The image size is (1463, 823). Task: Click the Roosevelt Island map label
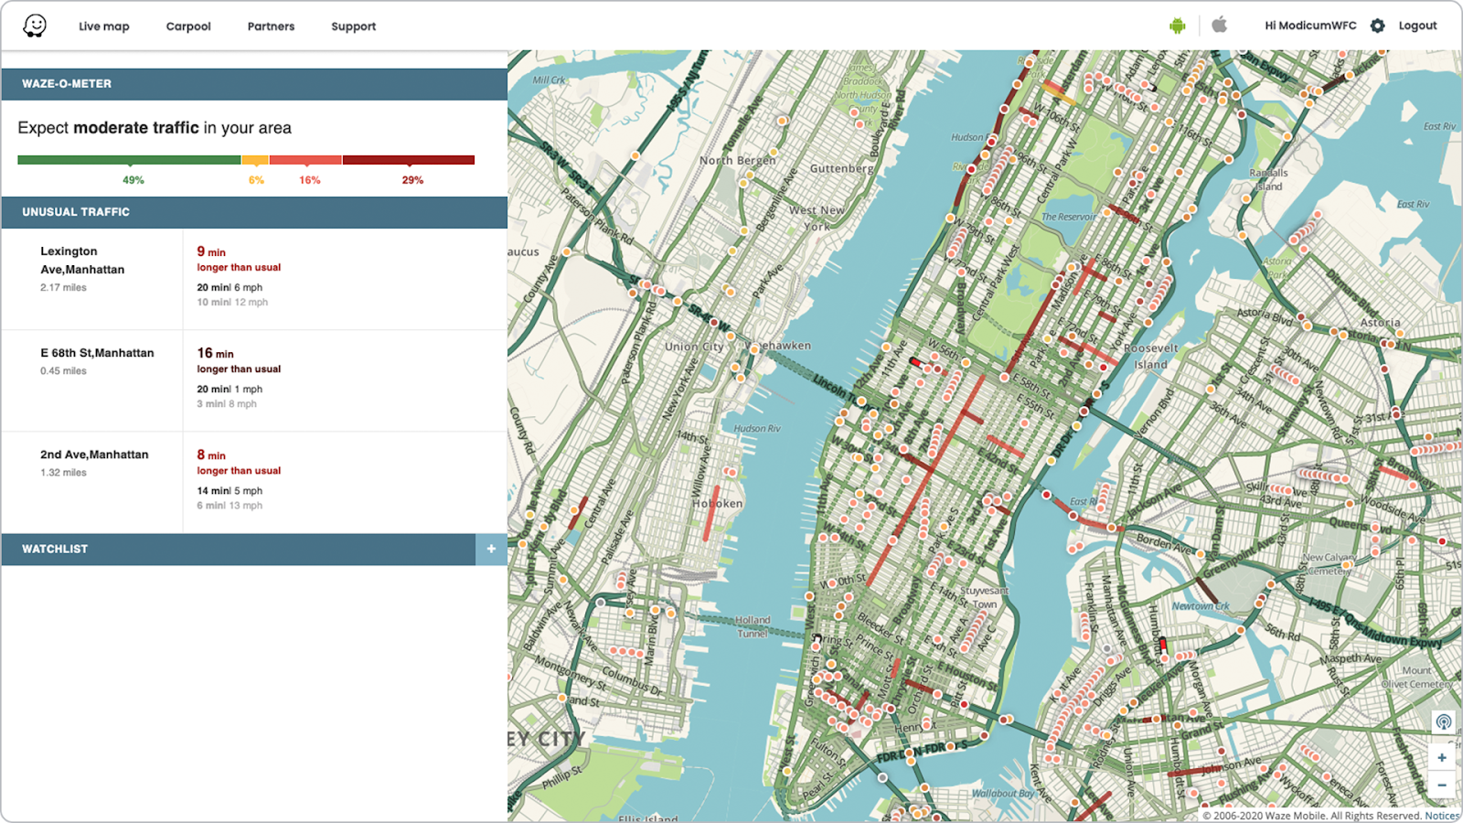click(x=1151, y=356)
